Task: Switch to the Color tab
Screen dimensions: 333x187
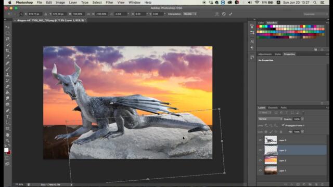Action: tap(261, 23)
